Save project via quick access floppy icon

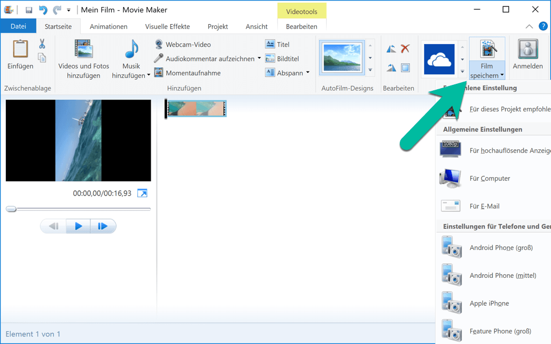coord(29,10)
